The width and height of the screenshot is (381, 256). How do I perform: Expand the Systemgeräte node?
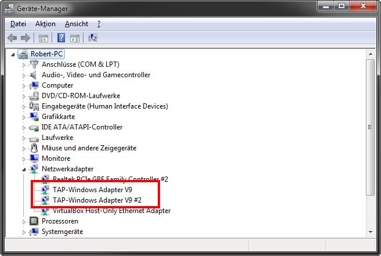click(x=24, y=232)
